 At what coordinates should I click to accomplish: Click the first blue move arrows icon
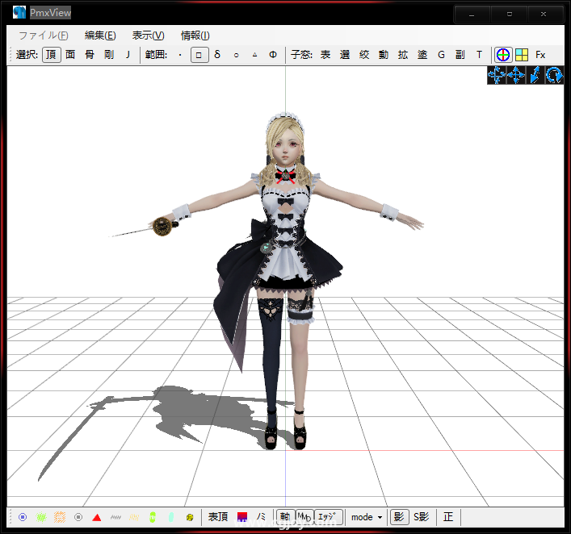496,75
